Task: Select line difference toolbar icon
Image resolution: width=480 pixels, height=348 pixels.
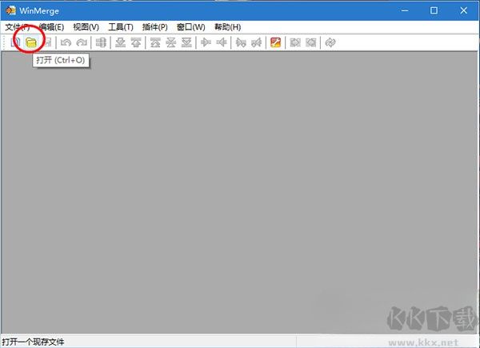Action: click(101, 42)
